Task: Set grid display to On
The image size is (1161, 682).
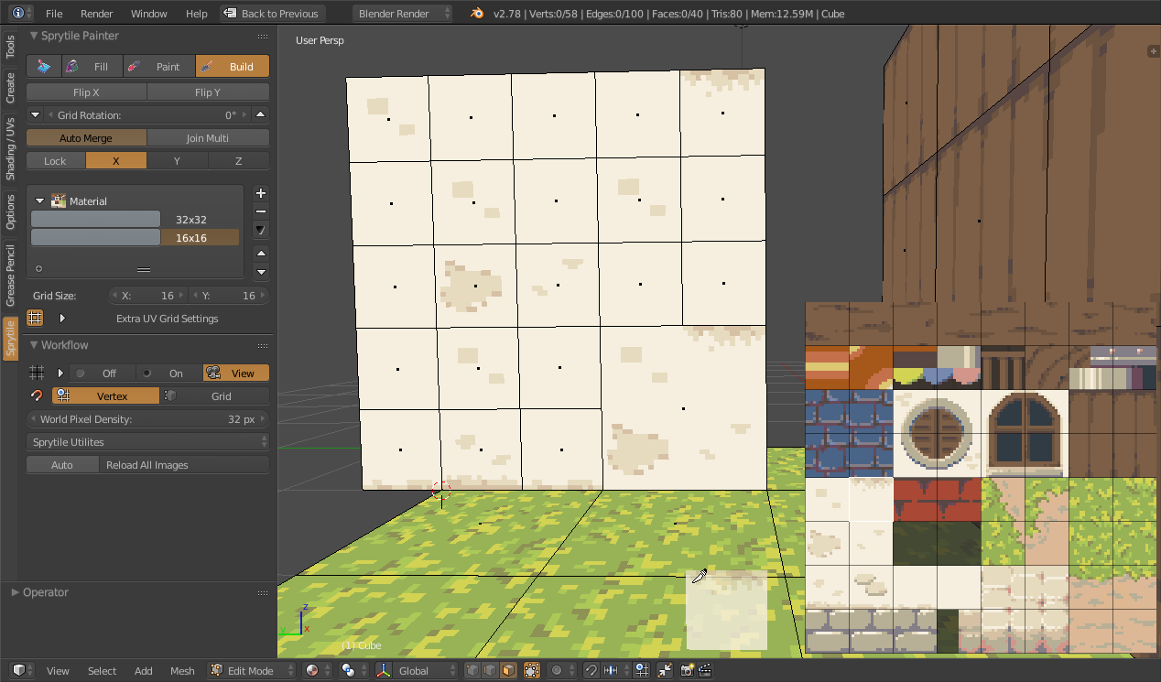Action: coord(169,373)
